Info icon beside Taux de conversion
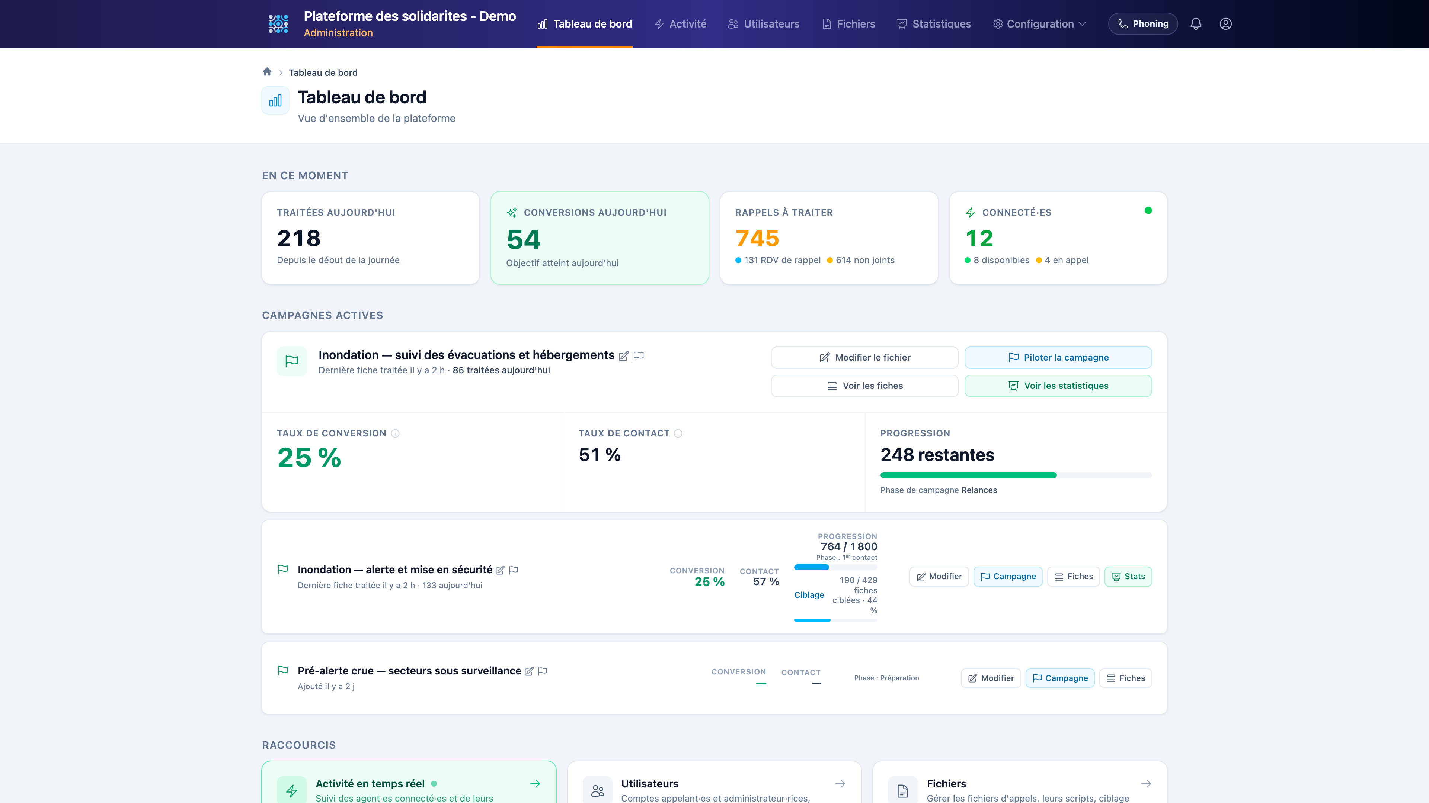The width and height of the screenshot is (1429, 803). click(x=395, y=433)
